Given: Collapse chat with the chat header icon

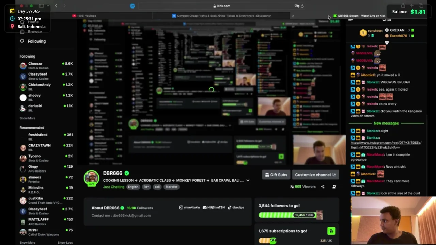Looking at the screenshot, I should point(351,20).
